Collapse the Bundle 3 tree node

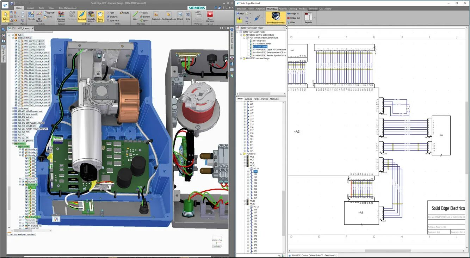(19, 156)
